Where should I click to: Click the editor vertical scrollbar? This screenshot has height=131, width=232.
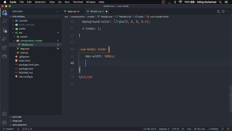tap(231, 99)
